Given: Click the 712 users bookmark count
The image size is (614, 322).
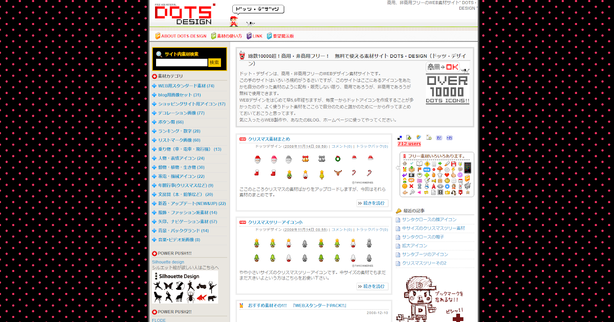Looking at the screenshot, I should tap(409, 144).
